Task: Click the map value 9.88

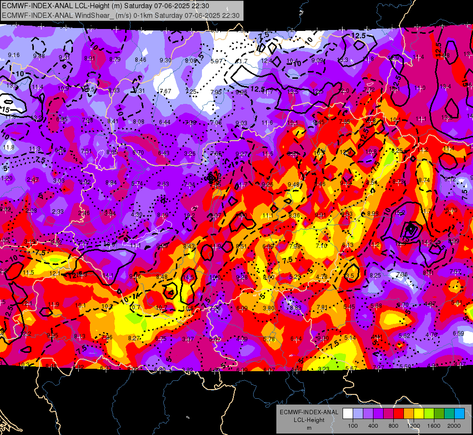Action: 39,56
